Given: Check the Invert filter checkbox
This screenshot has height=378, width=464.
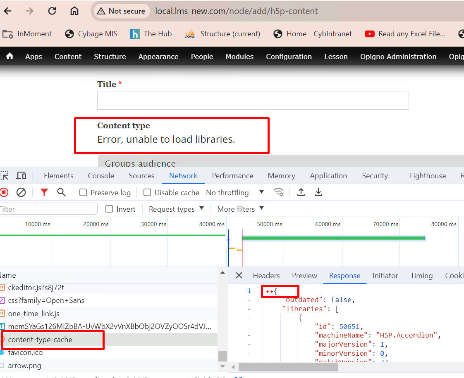Looking at the screenshot, I should [x=109, y=209].
